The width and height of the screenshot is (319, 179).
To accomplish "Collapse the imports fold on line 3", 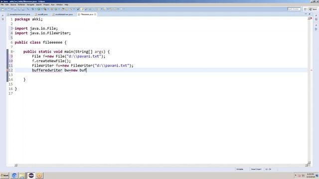I will [13, 28].
